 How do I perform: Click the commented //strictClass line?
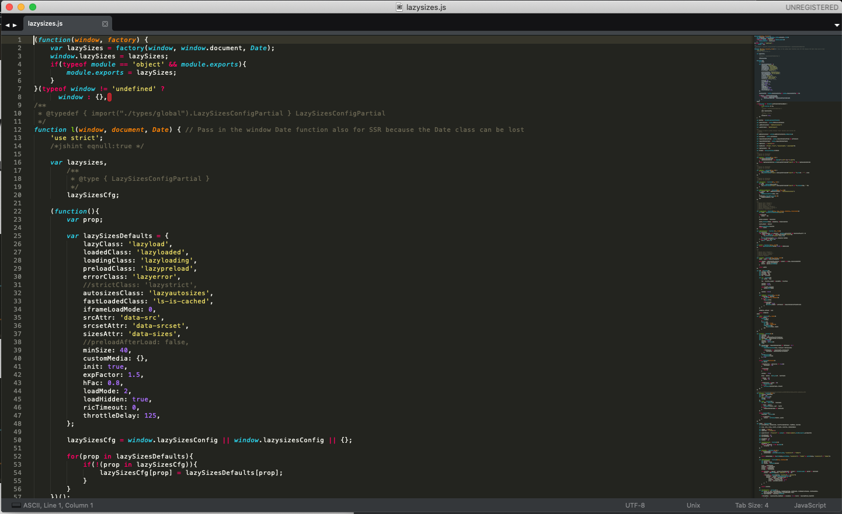[140, 285]
